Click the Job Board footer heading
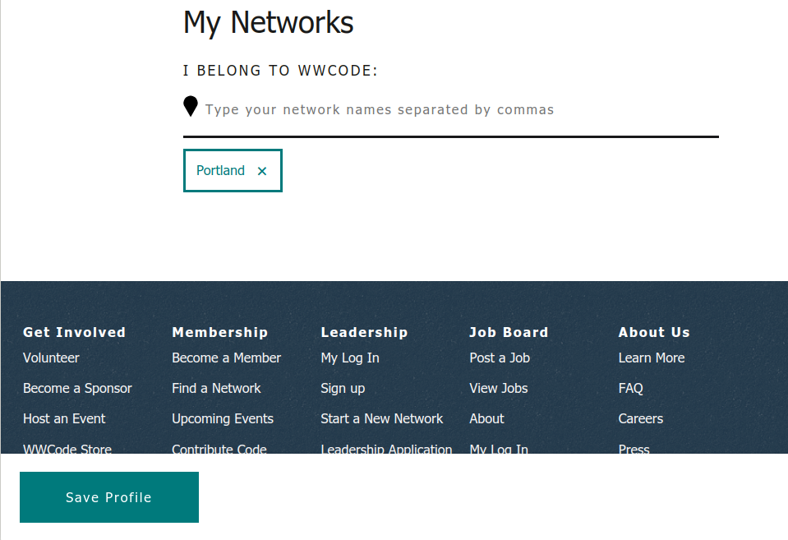Image resolution: width=788 pixels, height=540 pixels. [x=509, y=332]
